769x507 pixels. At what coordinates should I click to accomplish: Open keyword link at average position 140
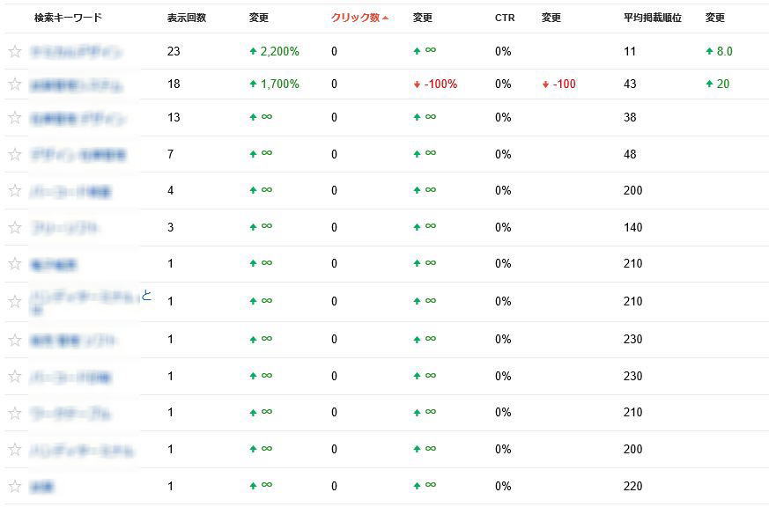coord(65,228)
